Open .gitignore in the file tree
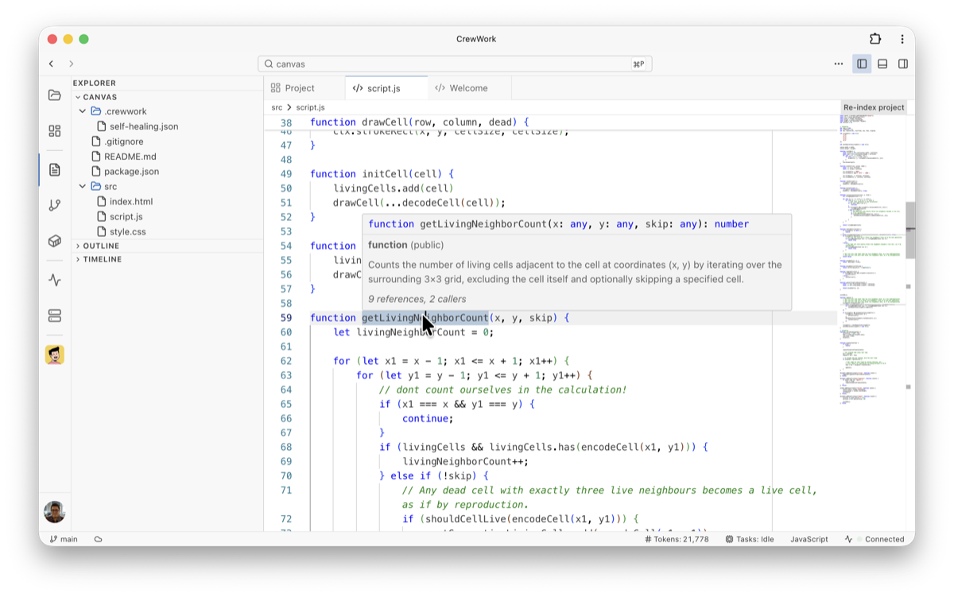Screen dimensions: 954x597 click(123, 141)
